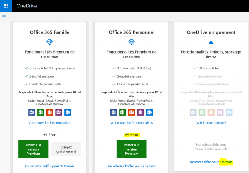Choose 'Ou achetez l'offre pour 10 €/mois'
The height and width of the screenshot is (173, 249).
click(x=50, y=166)
